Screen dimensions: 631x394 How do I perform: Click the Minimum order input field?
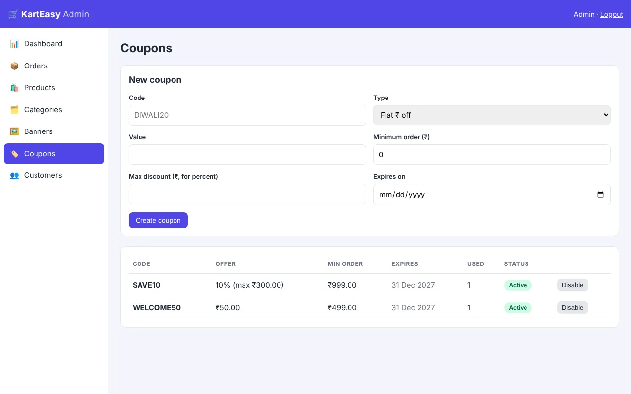tap(491, 155)
